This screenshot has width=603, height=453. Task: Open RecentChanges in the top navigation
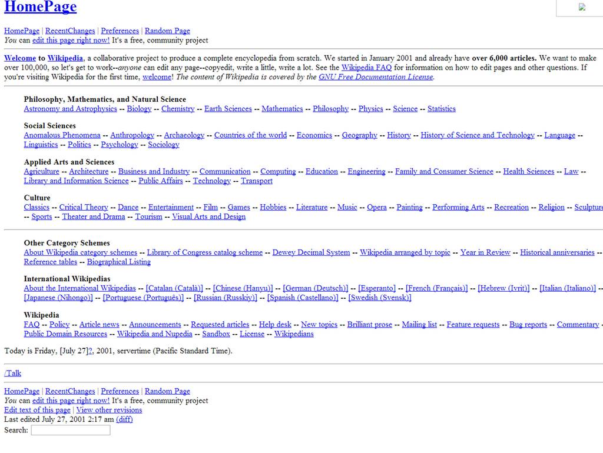70,31
